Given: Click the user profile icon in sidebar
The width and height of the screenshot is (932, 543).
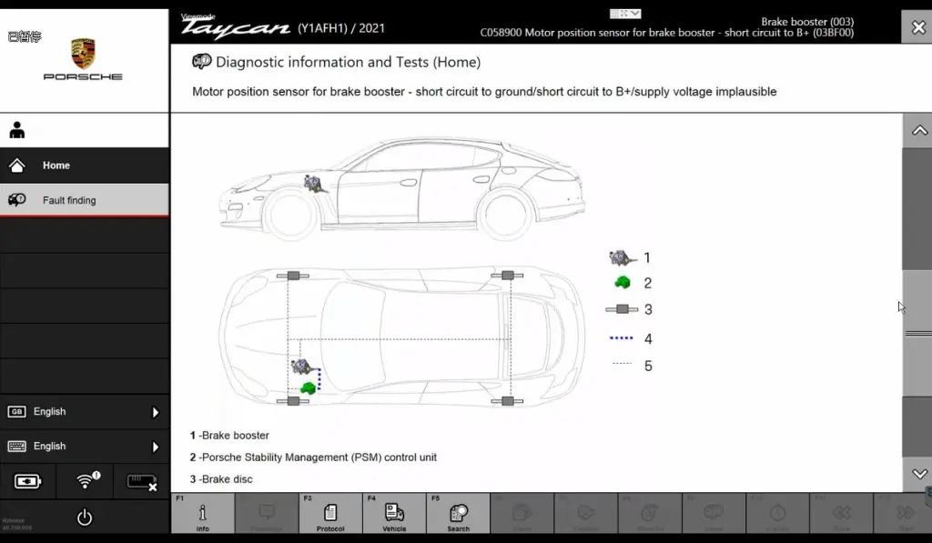Looking at the screenshot, I should click(17, 131).
